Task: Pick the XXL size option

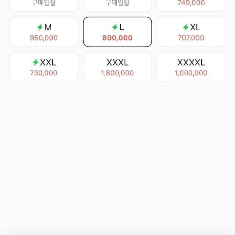Action: [x=44, y=67]
